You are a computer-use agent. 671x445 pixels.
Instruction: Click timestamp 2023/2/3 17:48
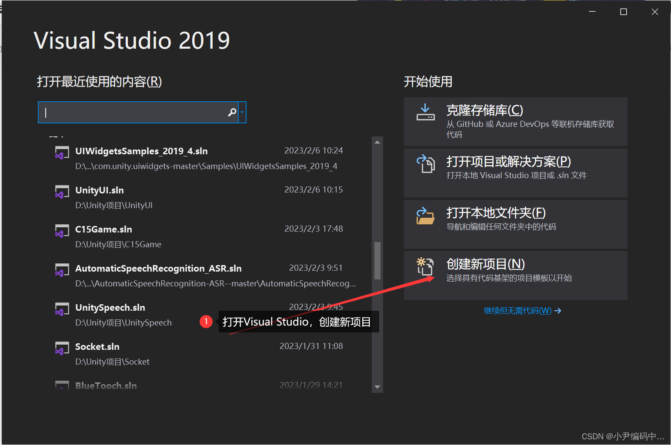point(314,229)
